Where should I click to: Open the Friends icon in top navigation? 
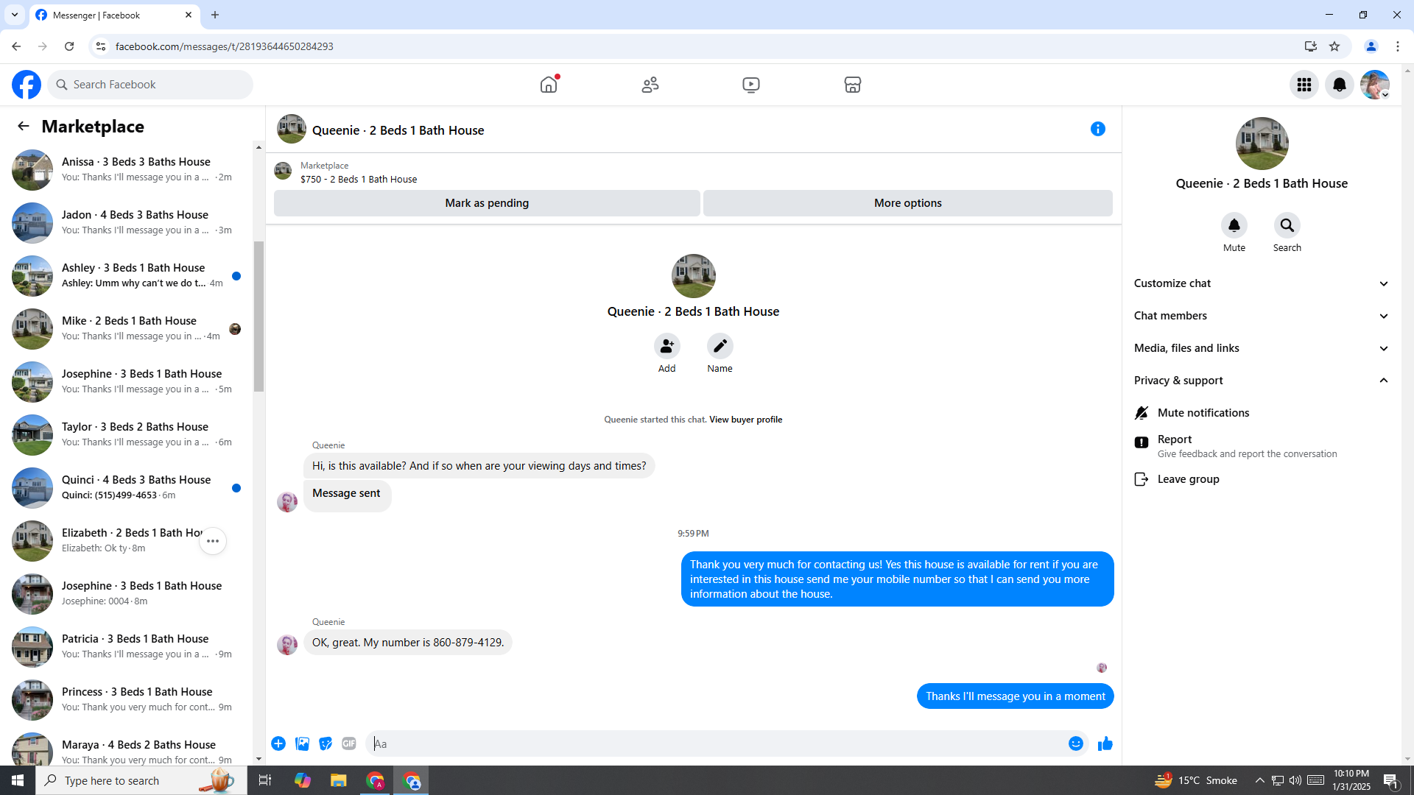[x=650, y=85]
